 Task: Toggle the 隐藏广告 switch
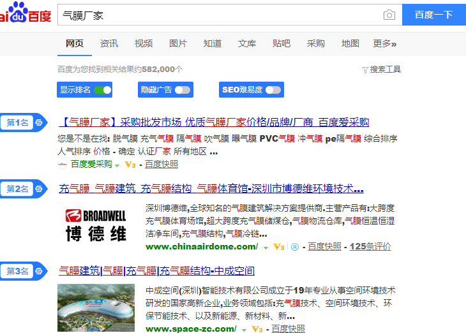point(183,90)
